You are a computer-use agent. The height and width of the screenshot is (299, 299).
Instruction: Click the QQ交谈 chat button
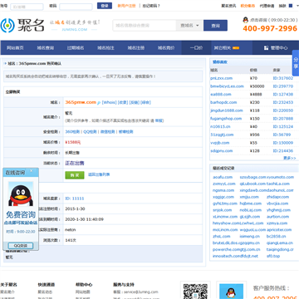click(21, 246)
